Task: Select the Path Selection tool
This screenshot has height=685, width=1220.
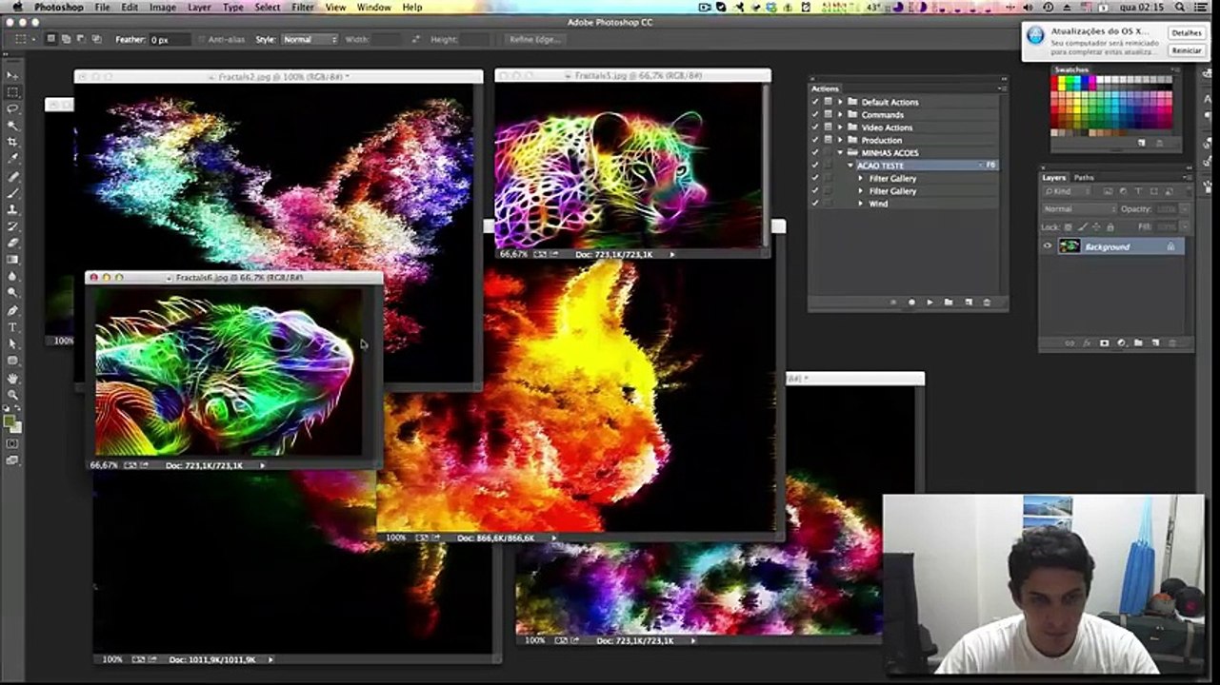Action: pos(13,343)
